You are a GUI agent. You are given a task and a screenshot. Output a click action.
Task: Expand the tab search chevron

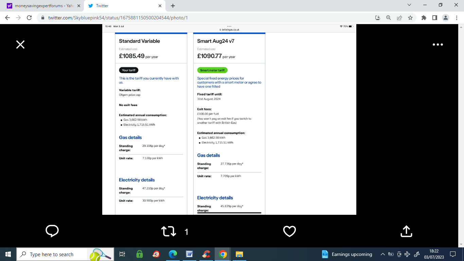point(409,5)
